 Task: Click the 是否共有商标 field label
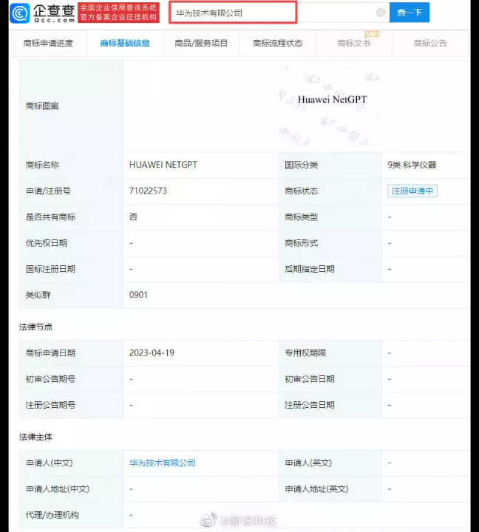50,216
